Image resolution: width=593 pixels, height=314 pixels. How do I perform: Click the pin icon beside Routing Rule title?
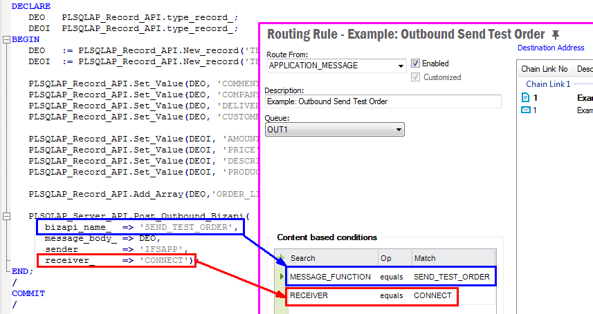point(556,35)
